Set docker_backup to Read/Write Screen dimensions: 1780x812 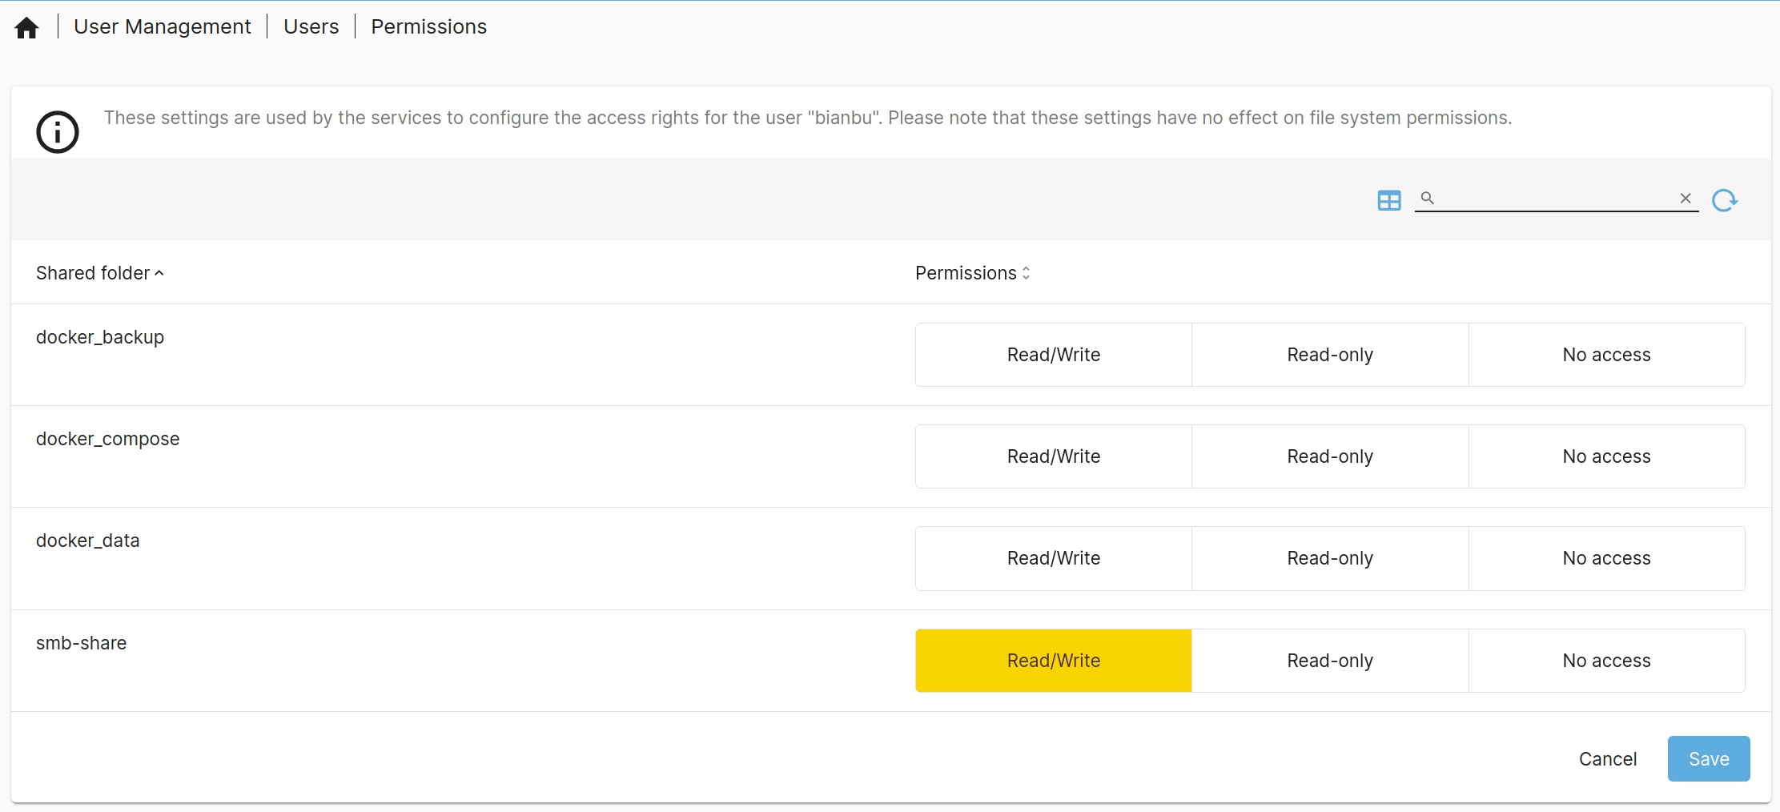click(x=1053, y=355)
